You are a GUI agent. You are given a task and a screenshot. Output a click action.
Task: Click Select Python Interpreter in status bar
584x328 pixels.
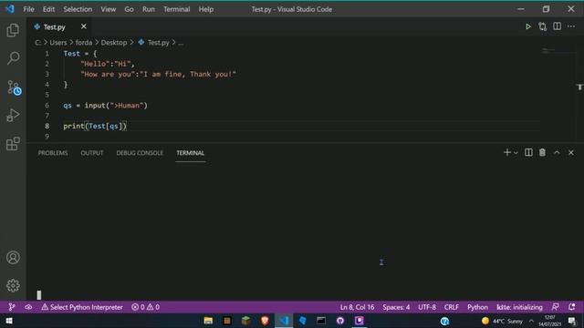pyautogui.click(x=82, y=307)
